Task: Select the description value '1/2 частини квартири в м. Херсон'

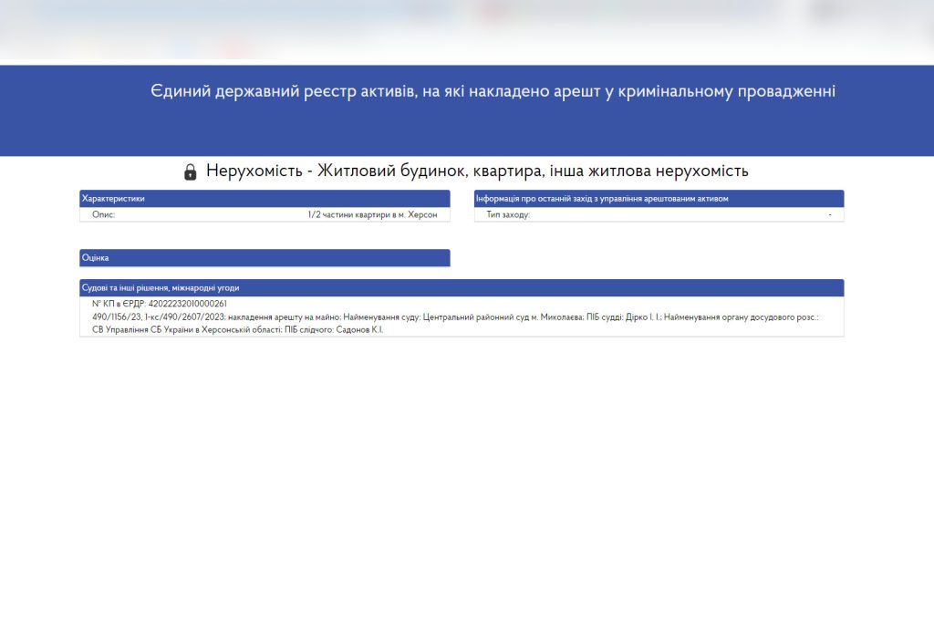Action: click(372, 215)
